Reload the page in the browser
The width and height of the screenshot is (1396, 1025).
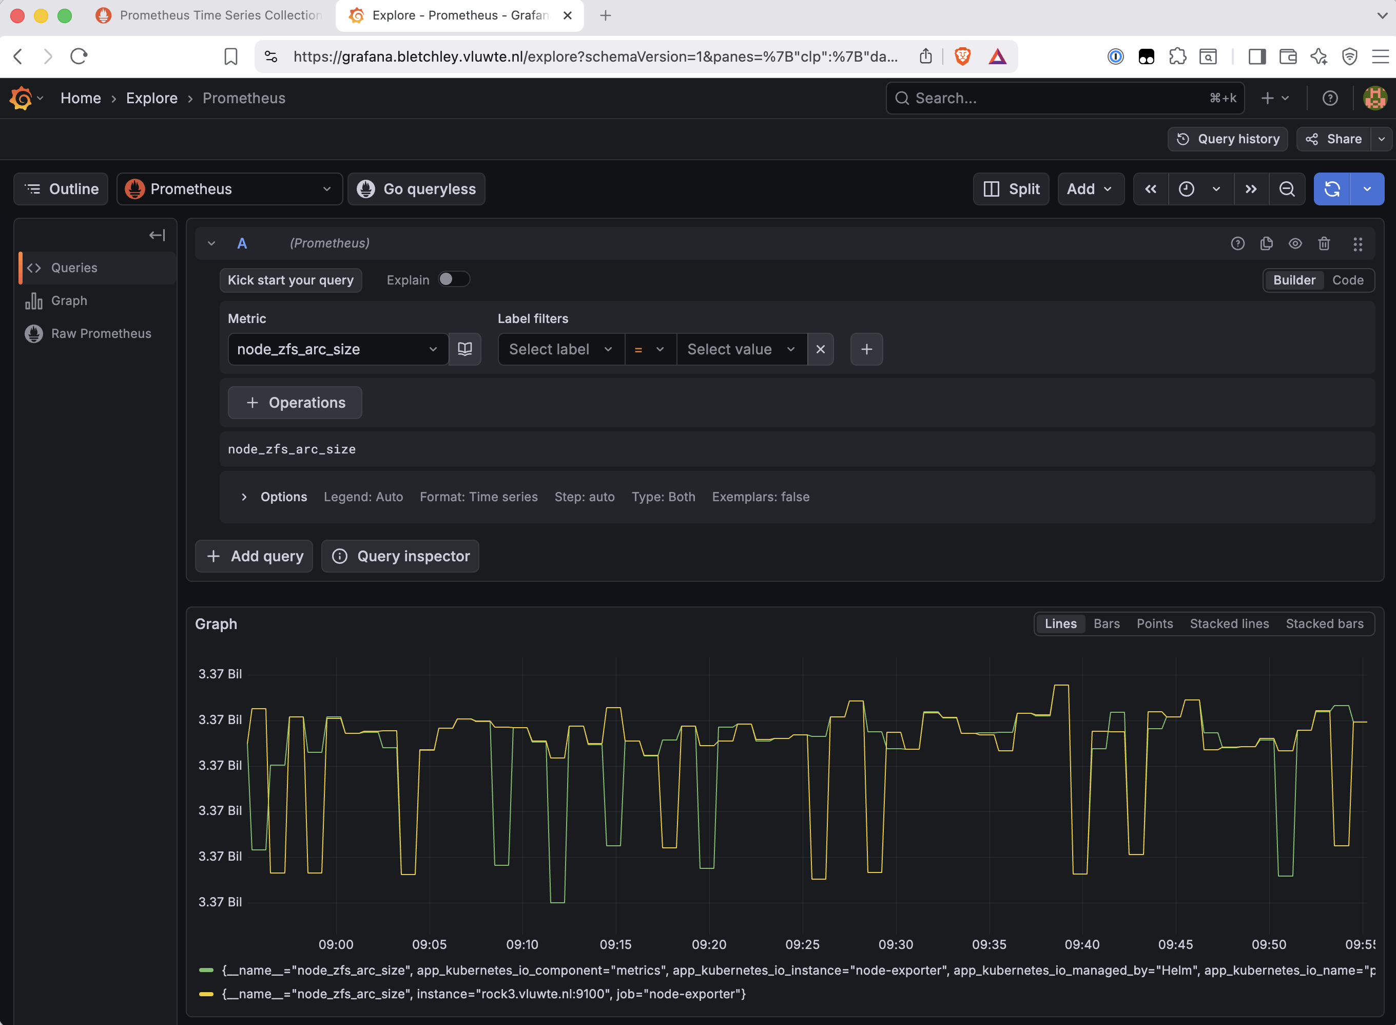(x=79, y=56)
